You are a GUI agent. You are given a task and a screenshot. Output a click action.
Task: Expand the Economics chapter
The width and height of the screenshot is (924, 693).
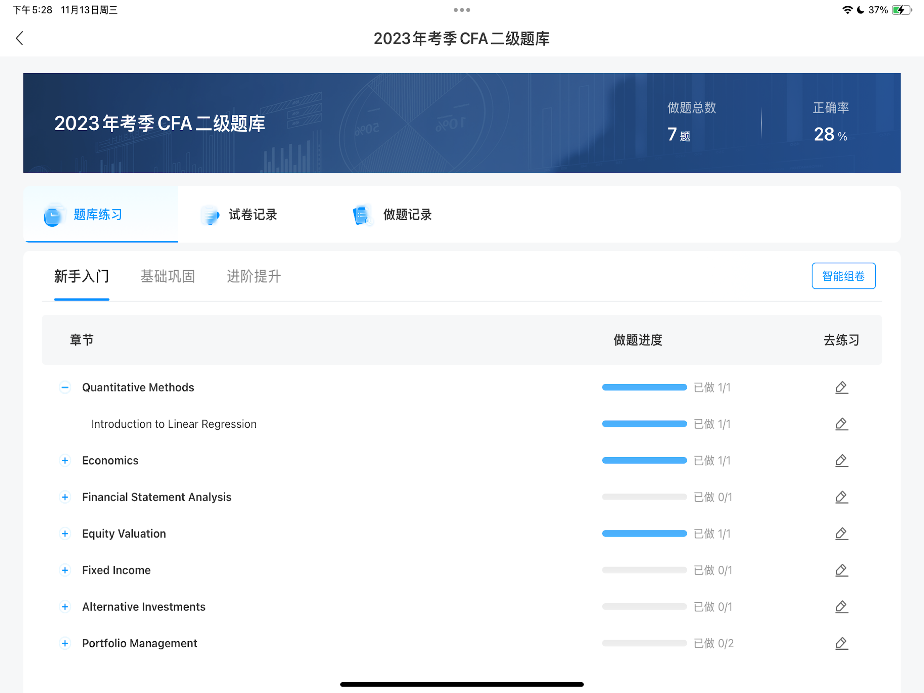click(65, 460)
